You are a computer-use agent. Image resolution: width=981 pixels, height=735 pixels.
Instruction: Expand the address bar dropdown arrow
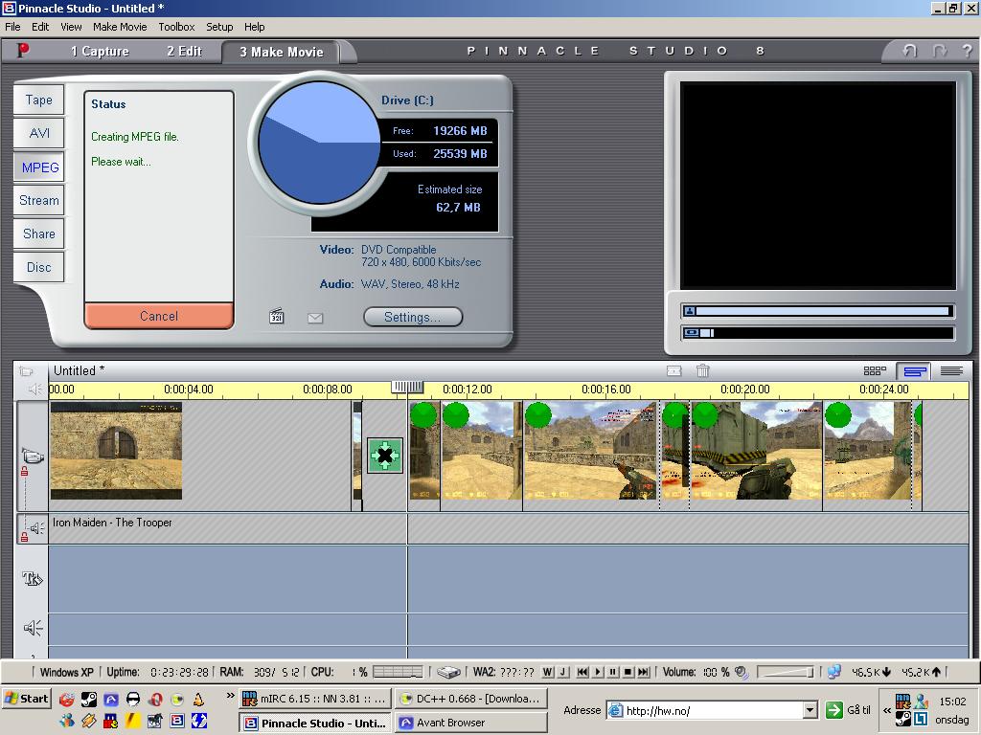(810, 710)
